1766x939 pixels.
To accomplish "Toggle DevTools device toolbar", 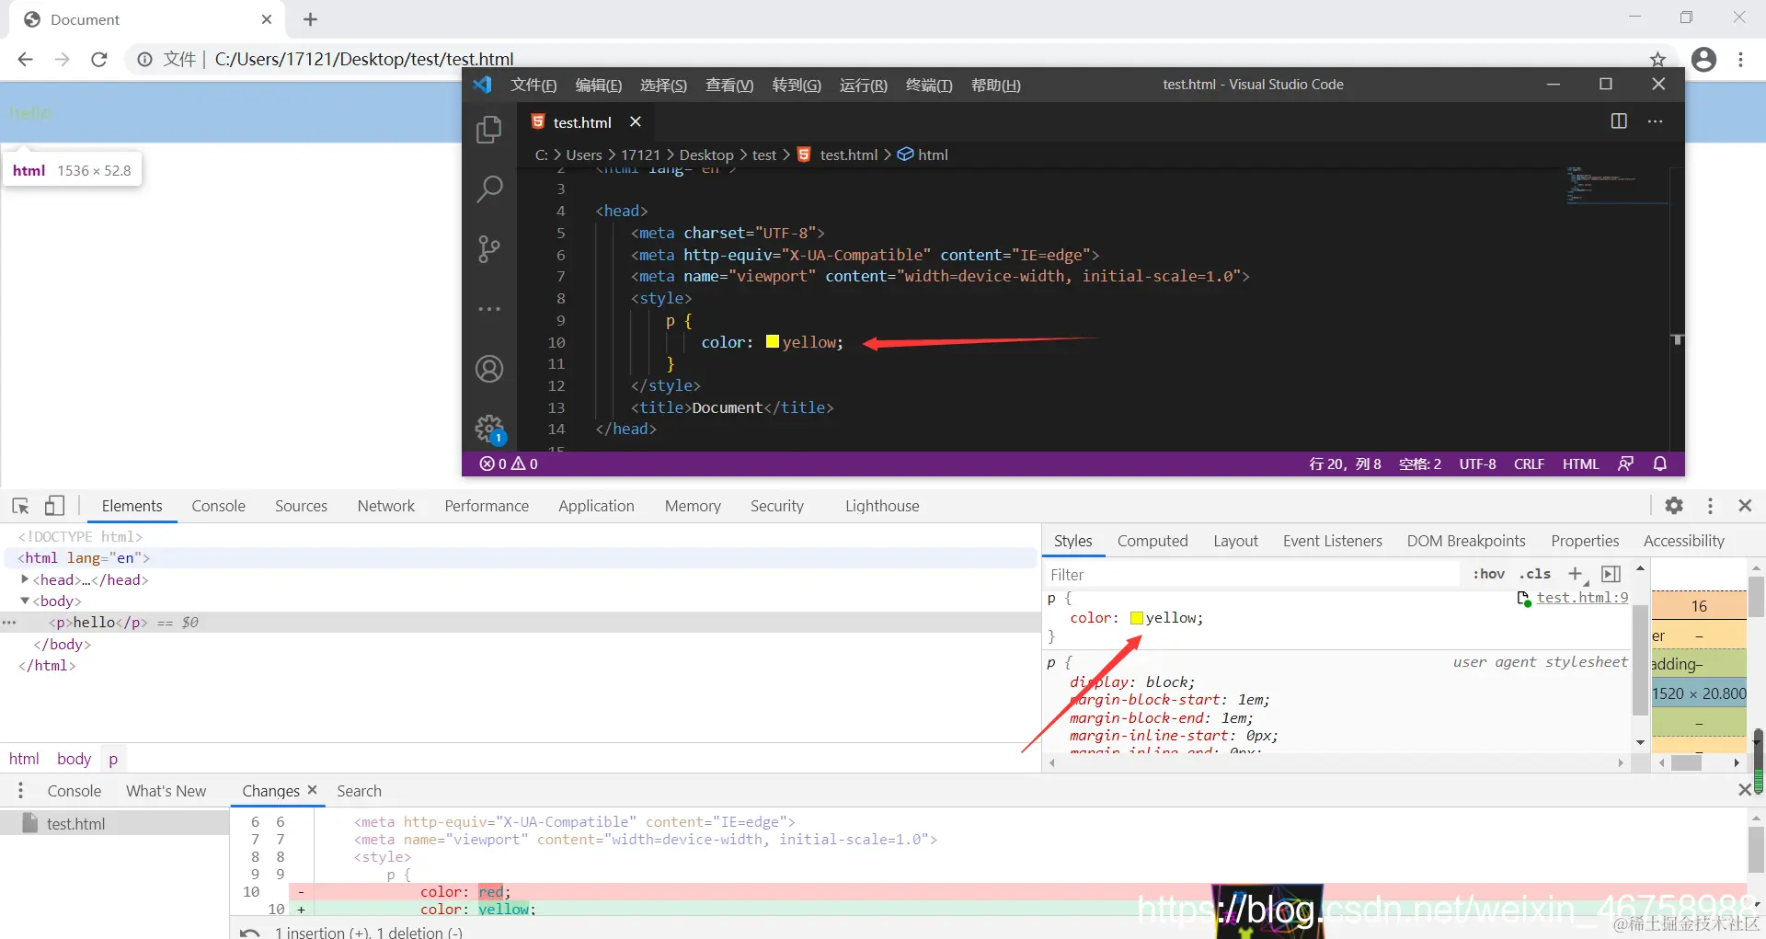I will (x=55, y=506).
